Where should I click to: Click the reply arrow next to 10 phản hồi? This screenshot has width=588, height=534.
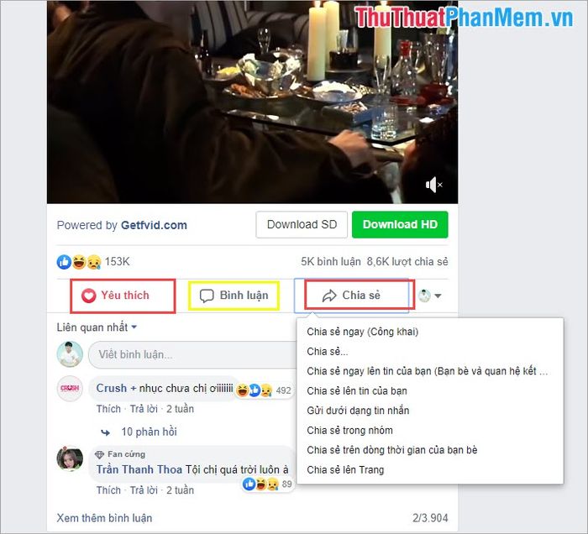pyautogui.click(x=106, y=432)
